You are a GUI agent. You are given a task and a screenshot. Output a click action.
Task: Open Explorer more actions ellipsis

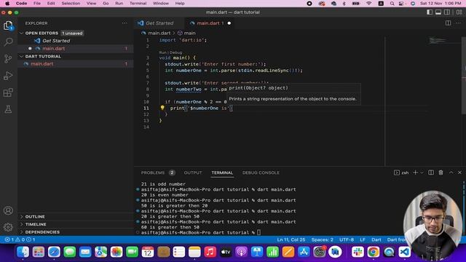125,23
